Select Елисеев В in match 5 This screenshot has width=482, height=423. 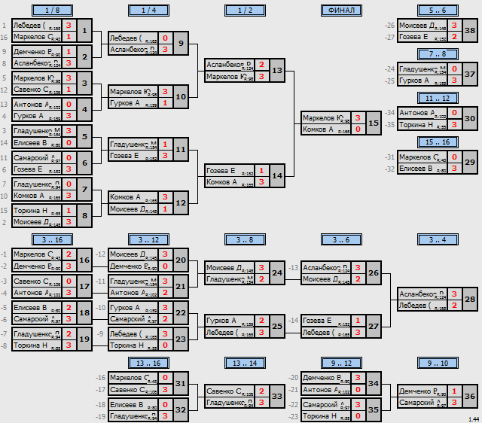(x=37, y=143)
